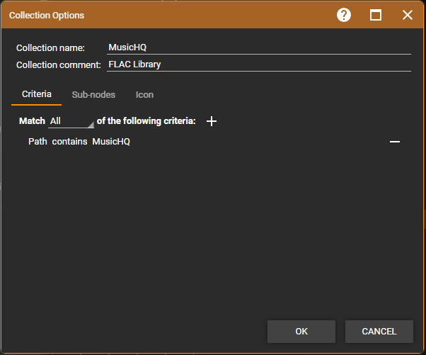Click the FLAC Library comment field
Viewport: 426px width, 355px height.
[258, 64]
